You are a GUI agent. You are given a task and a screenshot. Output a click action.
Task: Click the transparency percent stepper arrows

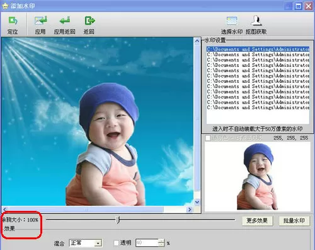pos(161,243)
